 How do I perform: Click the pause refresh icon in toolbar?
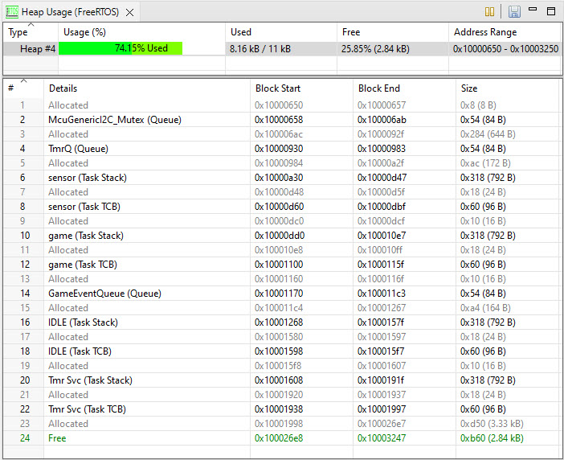[x=490, y=11]
